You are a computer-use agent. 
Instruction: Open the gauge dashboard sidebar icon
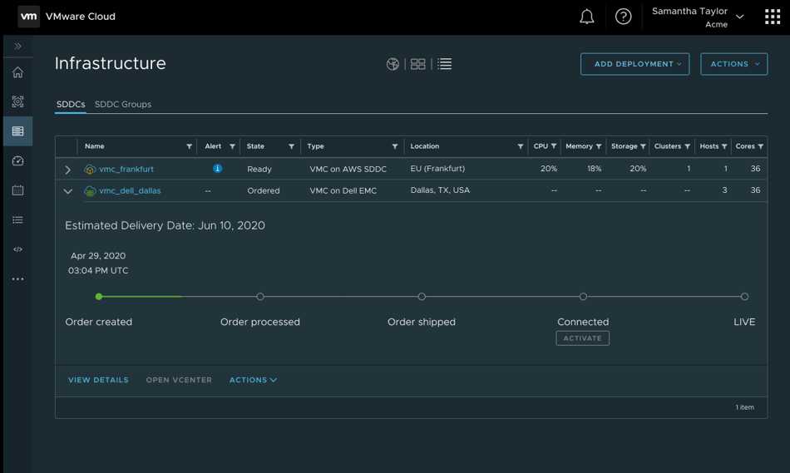(17, 160)
